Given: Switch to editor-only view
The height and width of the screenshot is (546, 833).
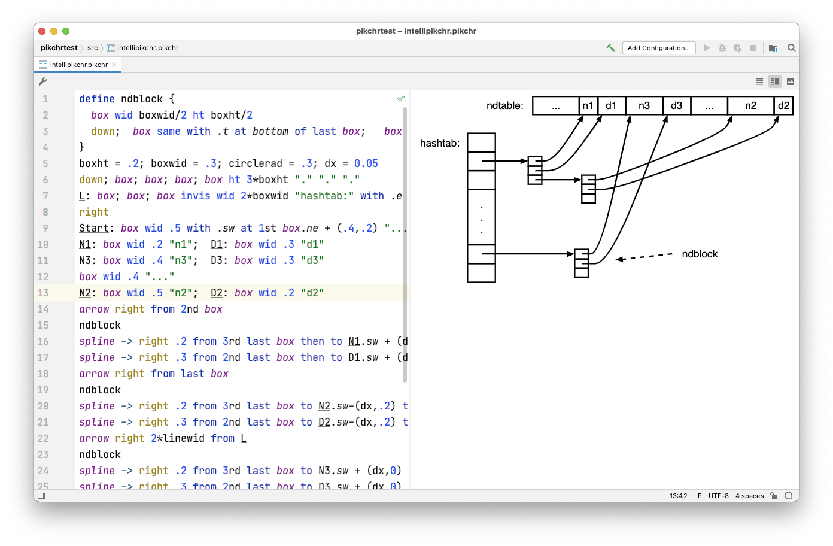Looking at the screenshot, I should pyautogui.click(x=759, y=81).
